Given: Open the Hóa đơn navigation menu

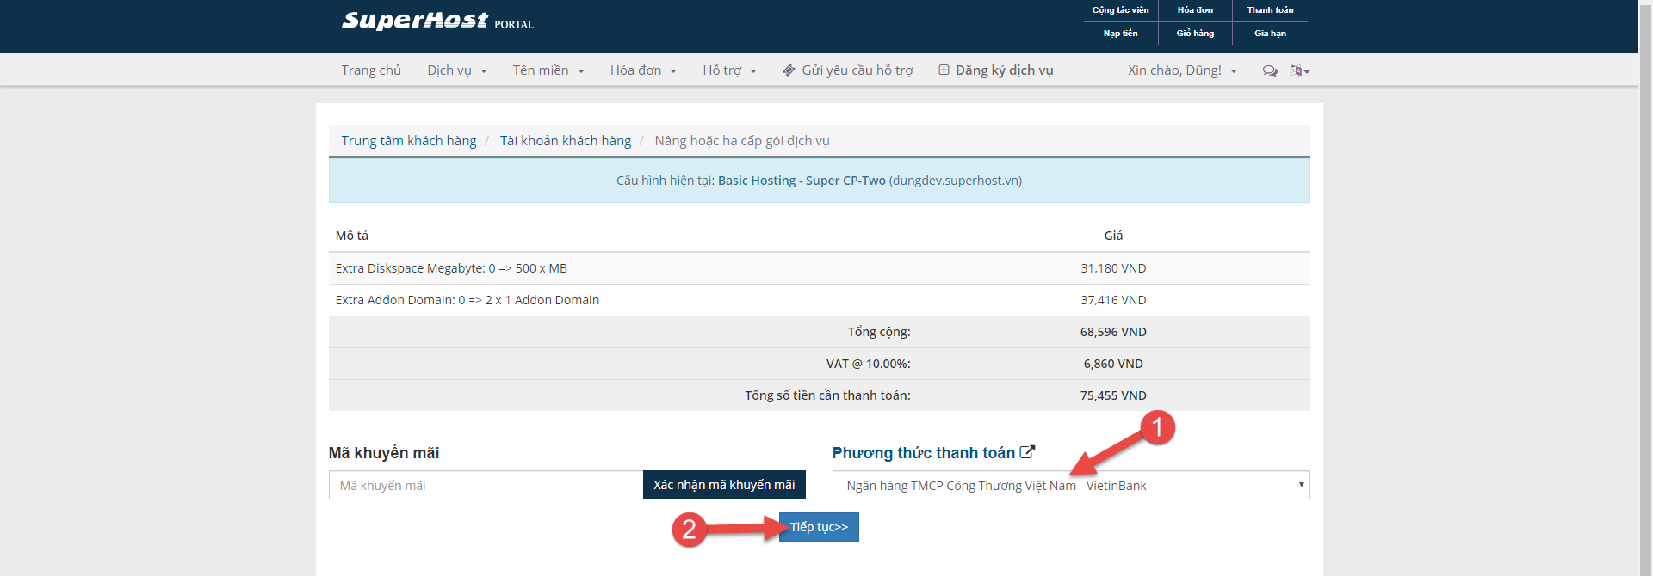Looking at the screenshot, I should click(642, 70).
